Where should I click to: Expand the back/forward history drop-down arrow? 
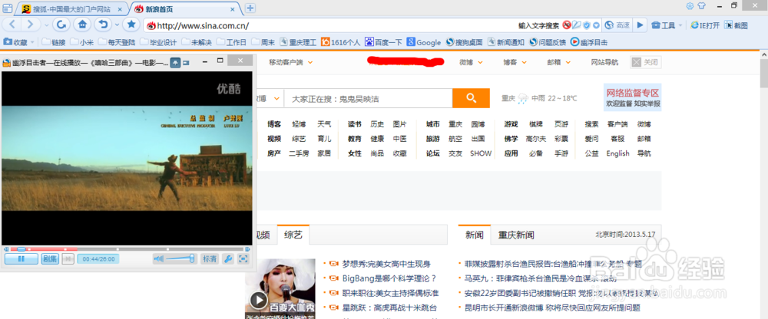[x=47, y=25]
